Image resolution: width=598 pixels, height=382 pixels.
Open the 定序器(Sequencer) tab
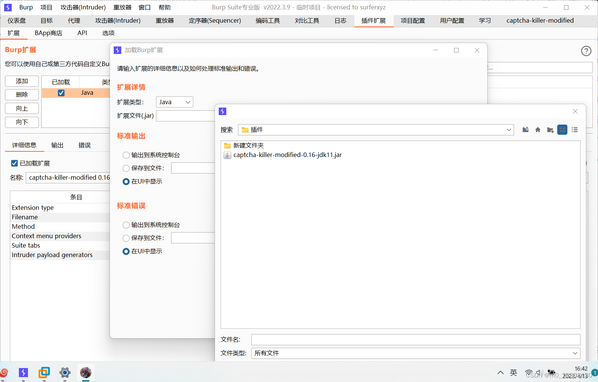coord(215,21)
